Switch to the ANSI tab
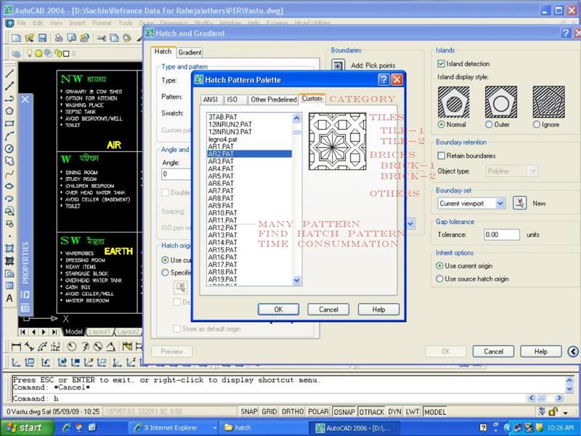Image resolution: width=581 pixels, height=436 pixels. [x=211, y=99]
